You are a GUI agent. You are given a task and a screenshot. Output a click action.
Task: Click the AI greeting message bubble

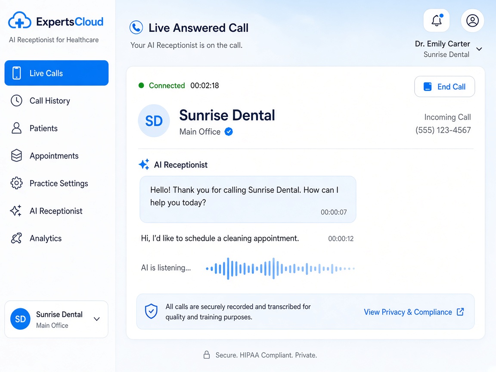coord(248,199)
